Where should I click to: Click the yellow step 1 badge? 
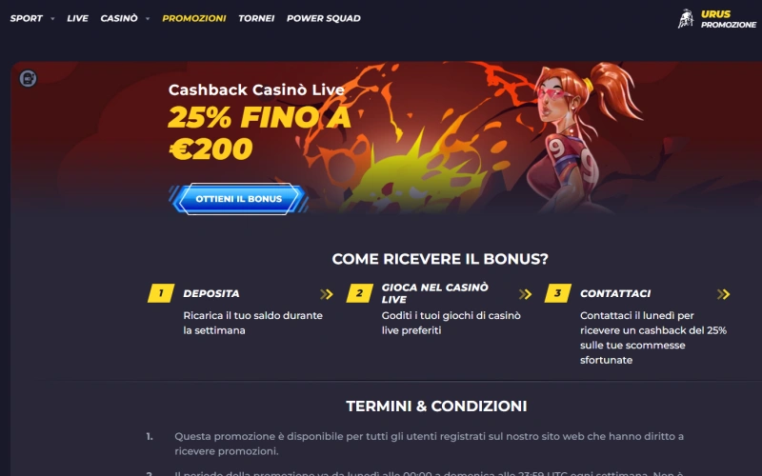click(x=161, y=293)
